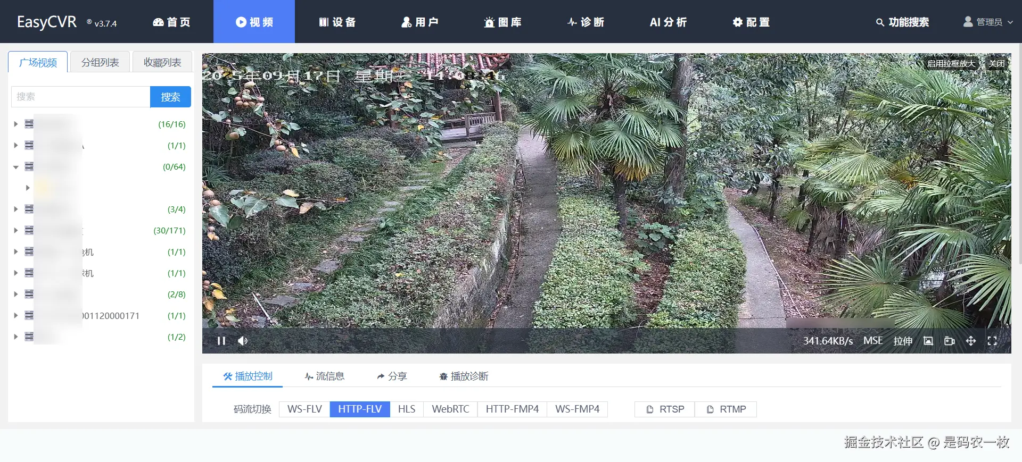Screen dimensions: 1022x462
Task: Select the 流信息 tab
Action: pyautogui.click(x=324, y=376)
